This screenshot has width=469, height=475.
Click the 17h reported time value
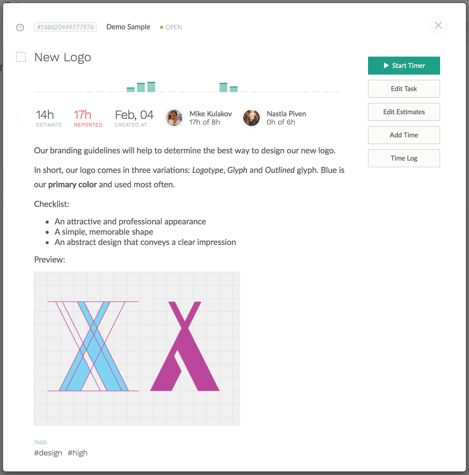click(82, 115)
